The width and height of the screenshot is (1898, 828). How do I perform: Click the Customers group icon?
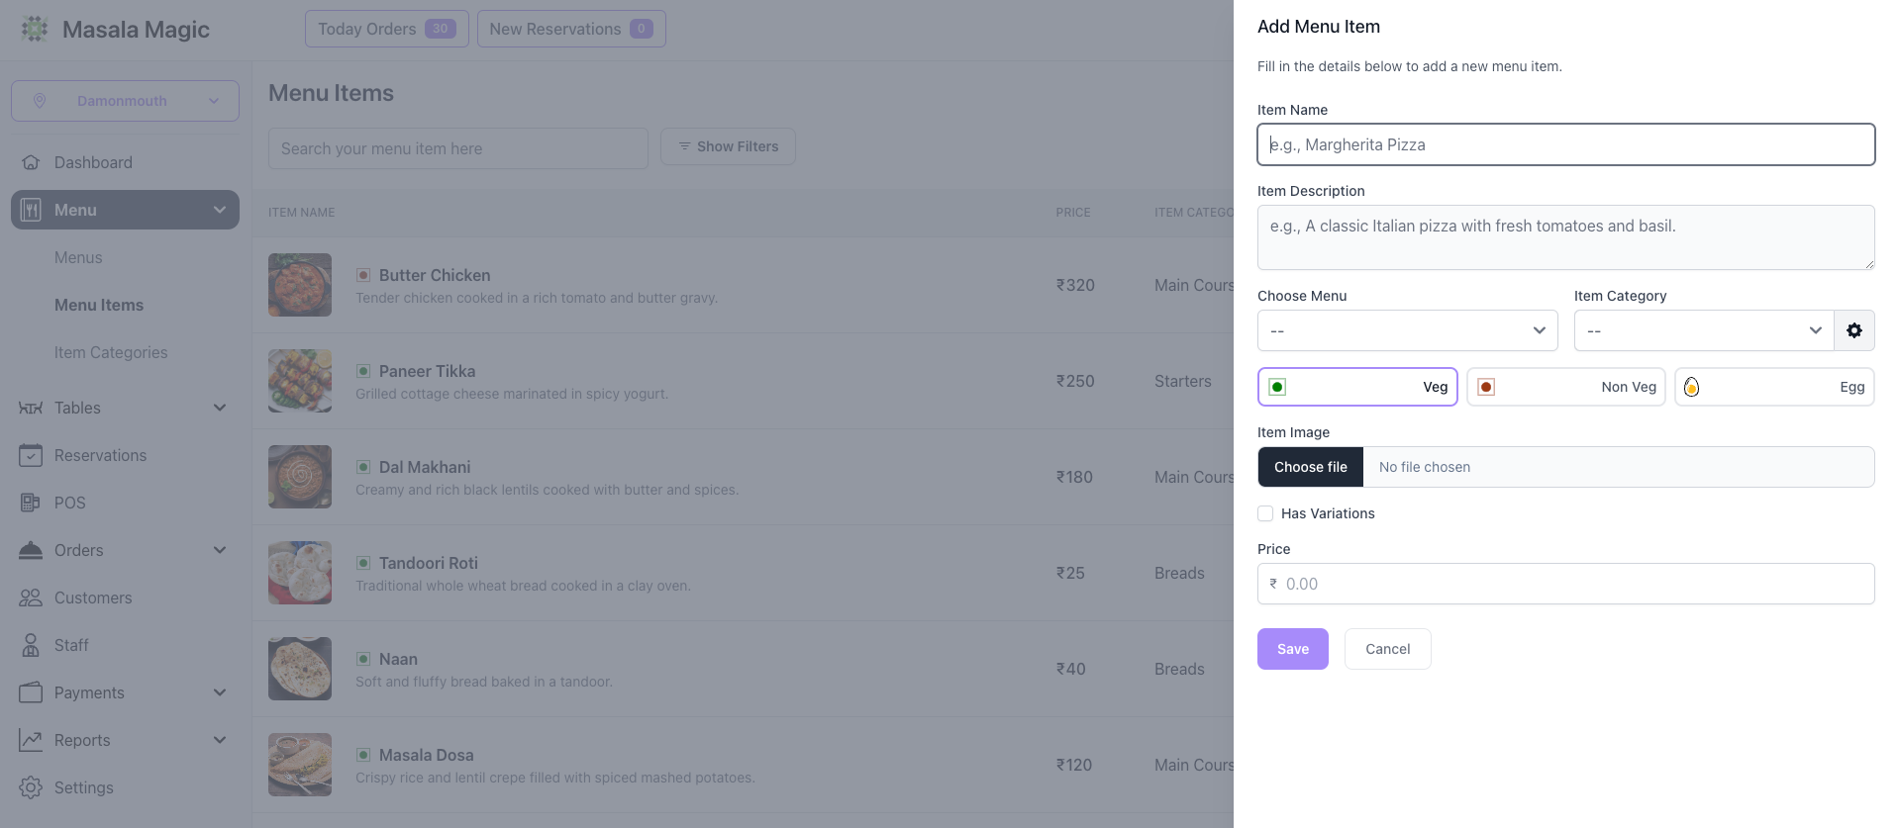click(31, 598)
